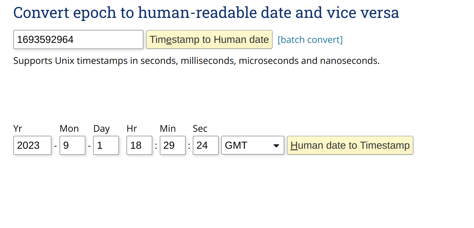This screenshot has width=474, height=228.
Task: Click the year field showing 2023
Action: point(32,145)
